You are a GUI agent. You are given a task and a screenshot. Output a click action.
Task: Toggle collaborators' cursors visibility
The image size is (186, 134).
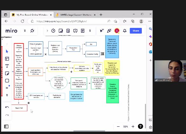(102, 31)
